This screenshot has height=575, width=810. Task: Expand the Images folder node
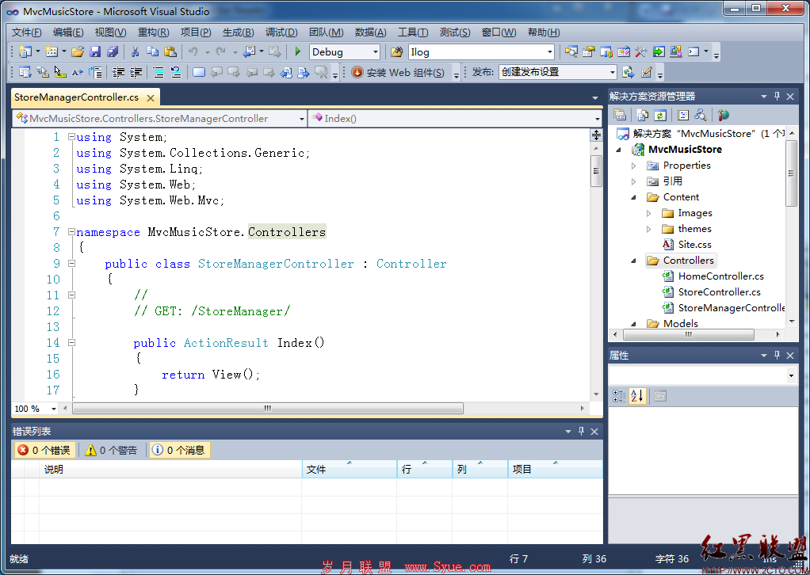649,213
